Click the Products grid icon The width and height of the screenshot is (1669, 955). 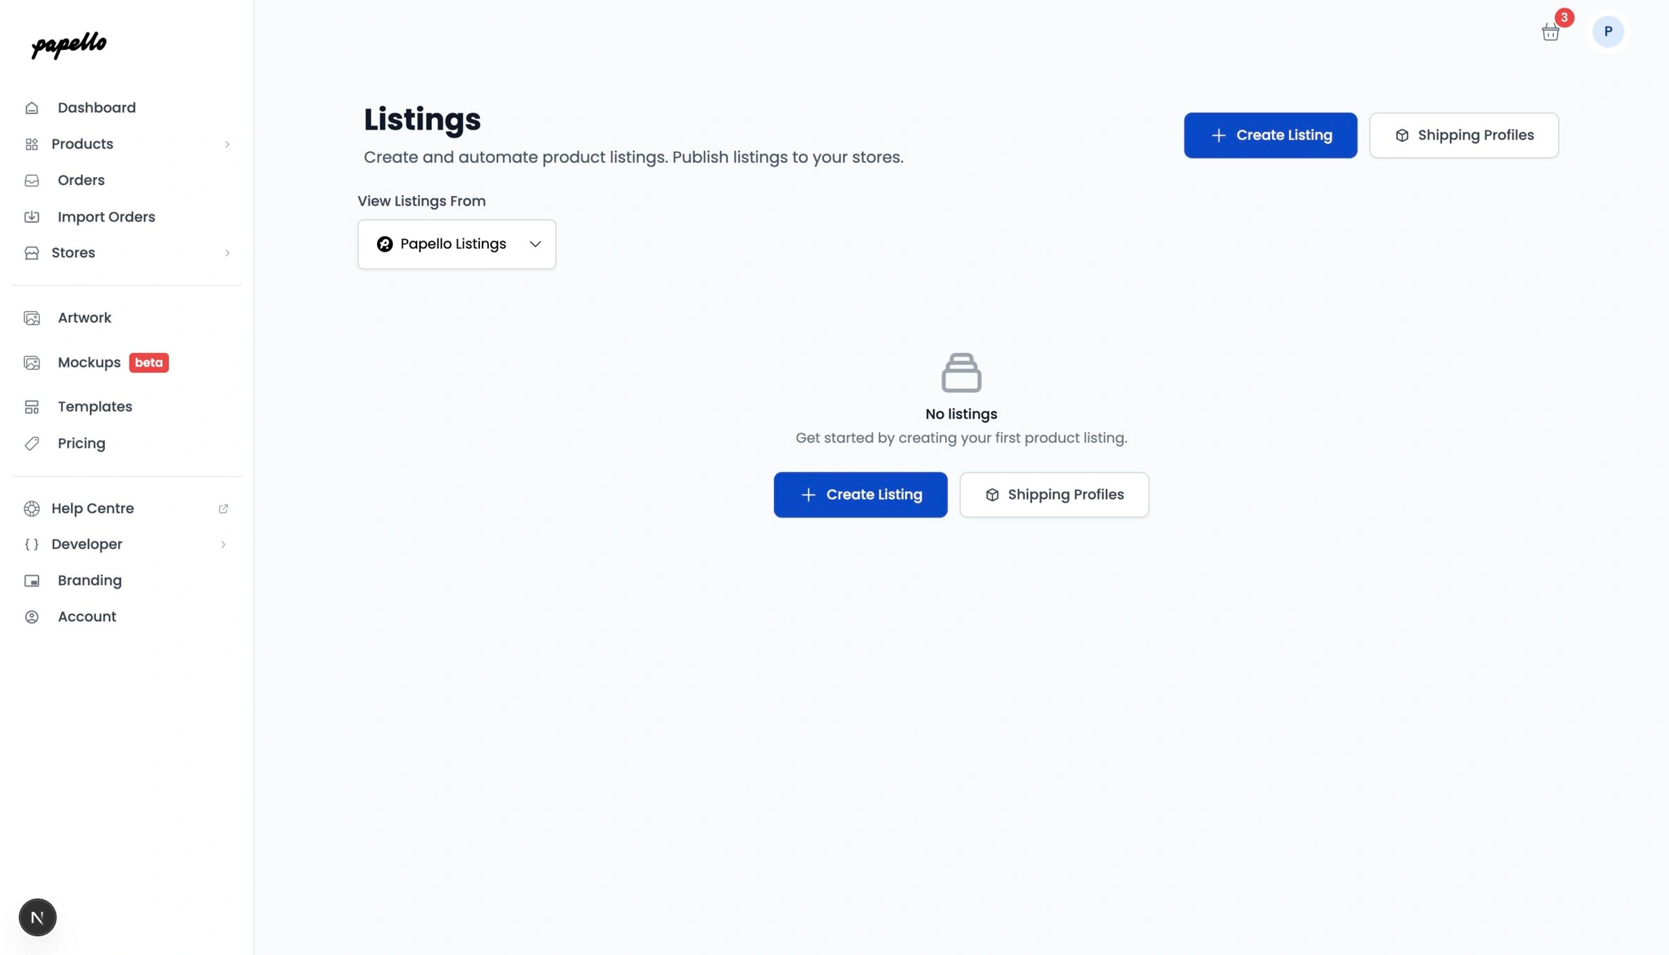click(x=32, y=144)
